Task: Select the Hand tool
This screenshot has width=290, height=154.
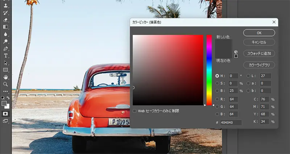Action: (x=5, y=77)
